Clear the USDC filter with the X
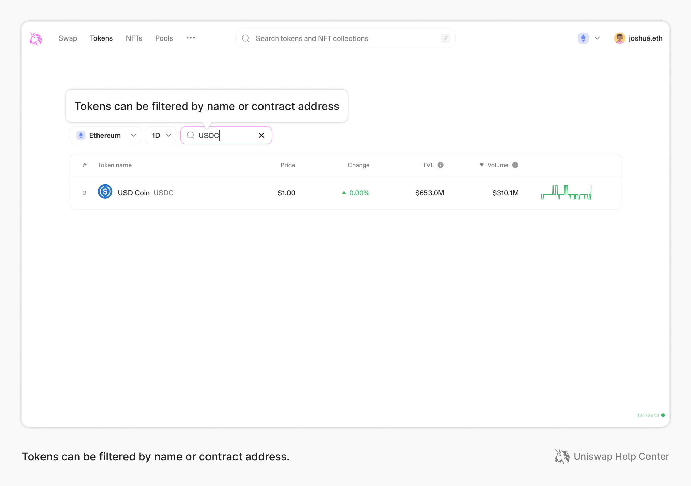 [x=261, y=135]
